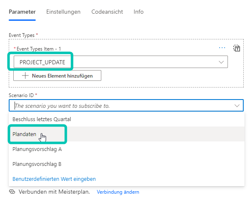Click into the Scenario ID input field
Viewport: 252px width, 197px height.
point(126,105)
